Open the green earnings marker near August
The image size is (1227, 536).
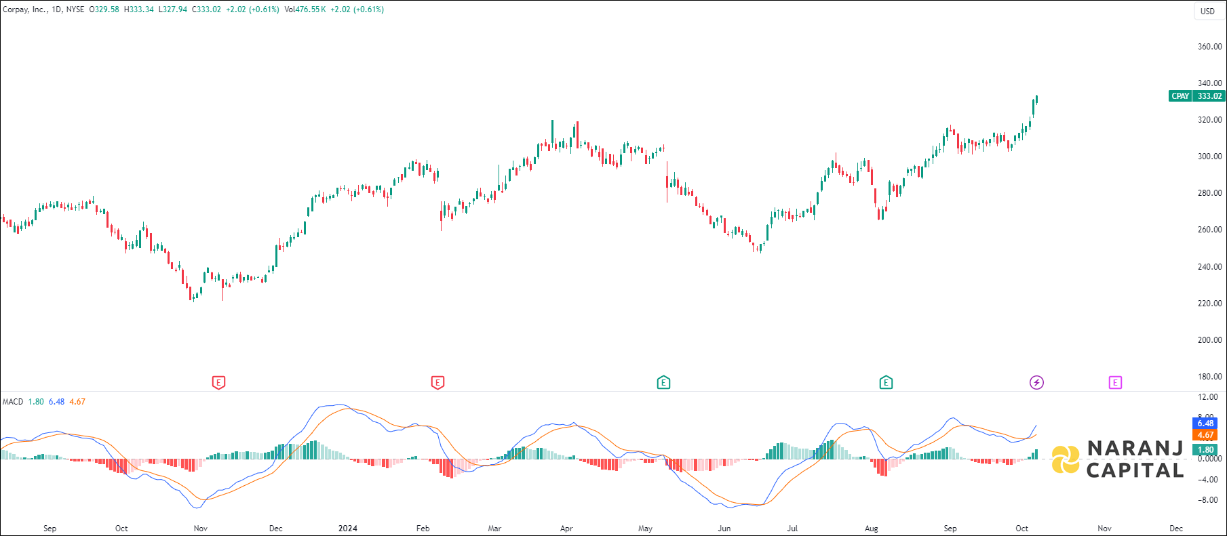click(x=886, y=383)
